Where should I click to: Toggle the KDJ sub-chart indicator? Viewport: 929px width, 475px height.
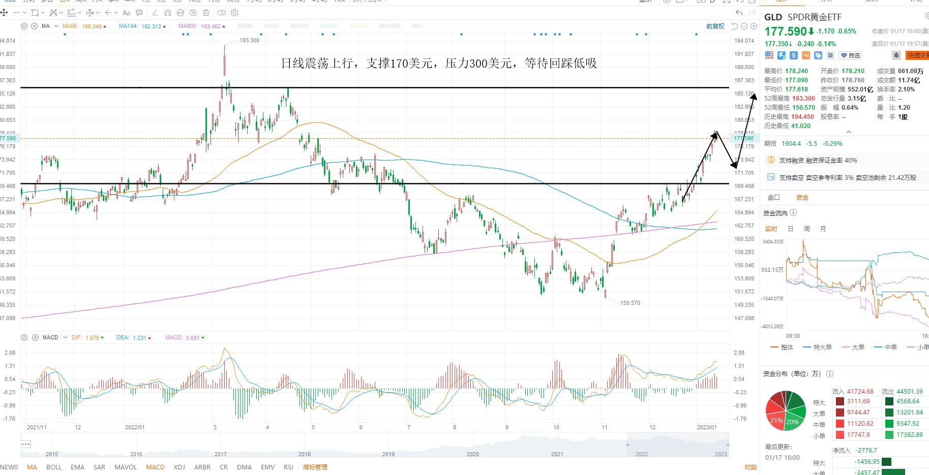coord(179,467)
